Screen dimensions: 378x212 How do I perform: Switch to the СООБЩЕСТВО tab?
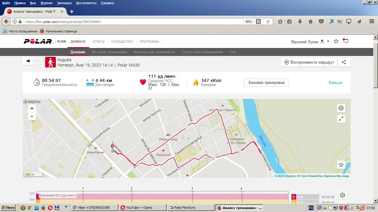click(x=122, y=42)
